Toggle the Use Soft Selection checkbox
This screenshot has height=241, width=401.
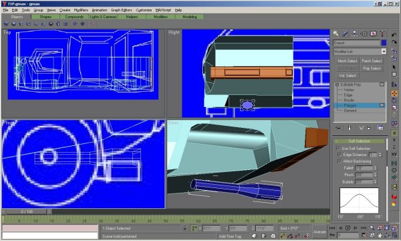(x=338, y=149)
